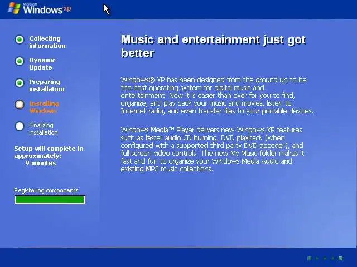The height and width of the screenshot is (267, 357).
Task: Click the "Preparing installation" step label
Action: 47,85
